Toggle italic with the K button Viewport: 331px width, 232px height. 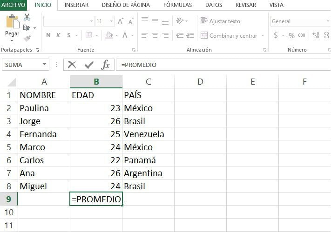(x=58, y=35)
